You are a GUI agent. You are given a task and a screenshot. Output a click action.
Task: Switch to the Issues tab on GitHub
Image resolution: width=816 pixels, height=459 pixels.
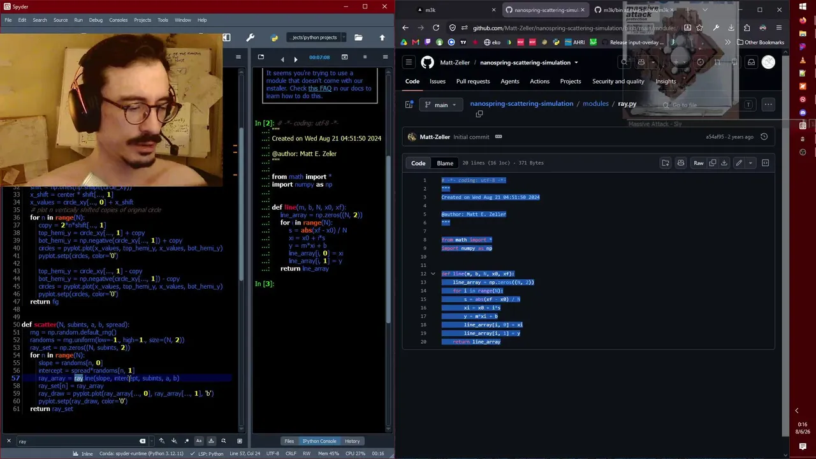(437, 82)
